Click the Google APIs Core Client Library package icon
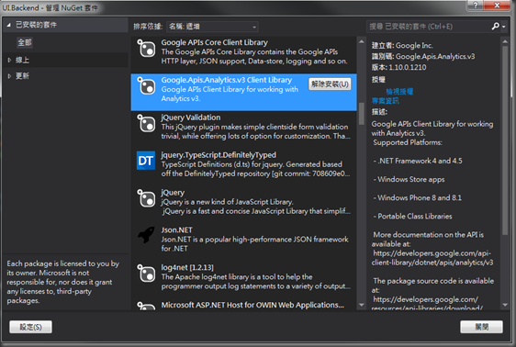Viewport: 516px width, 347px height. click(x=146, y=49)
